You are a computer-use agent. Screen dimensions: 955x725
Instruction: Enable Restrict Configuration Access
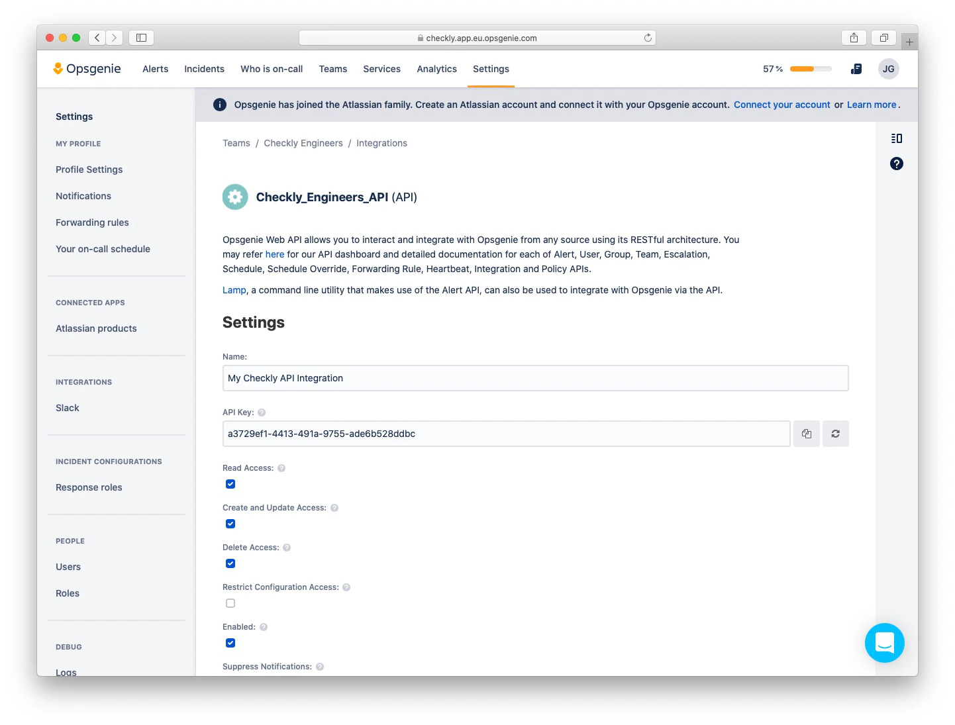pos(230,603)
